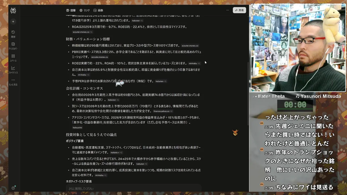Switch to the 画像 tab
The width and height of the screenshot is (347, 195).
click(x=98, y=10)
